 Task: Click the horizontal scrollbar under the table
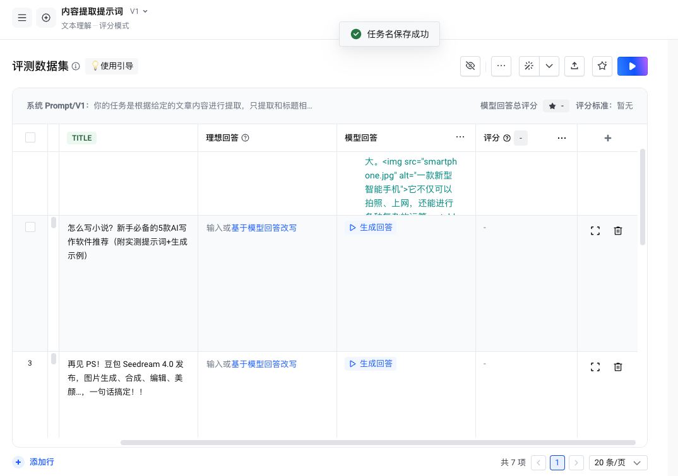click(x=378, y=443)
